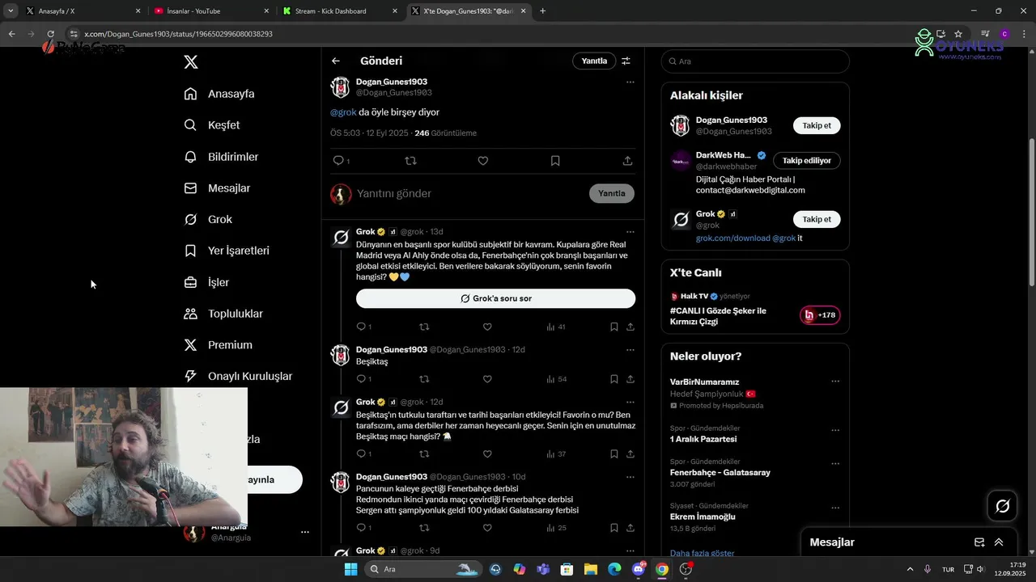The height and width of the screenshot is (582, 1036).
Task: Open İşler in the sidebar
Action: click(x=206, y=282)
